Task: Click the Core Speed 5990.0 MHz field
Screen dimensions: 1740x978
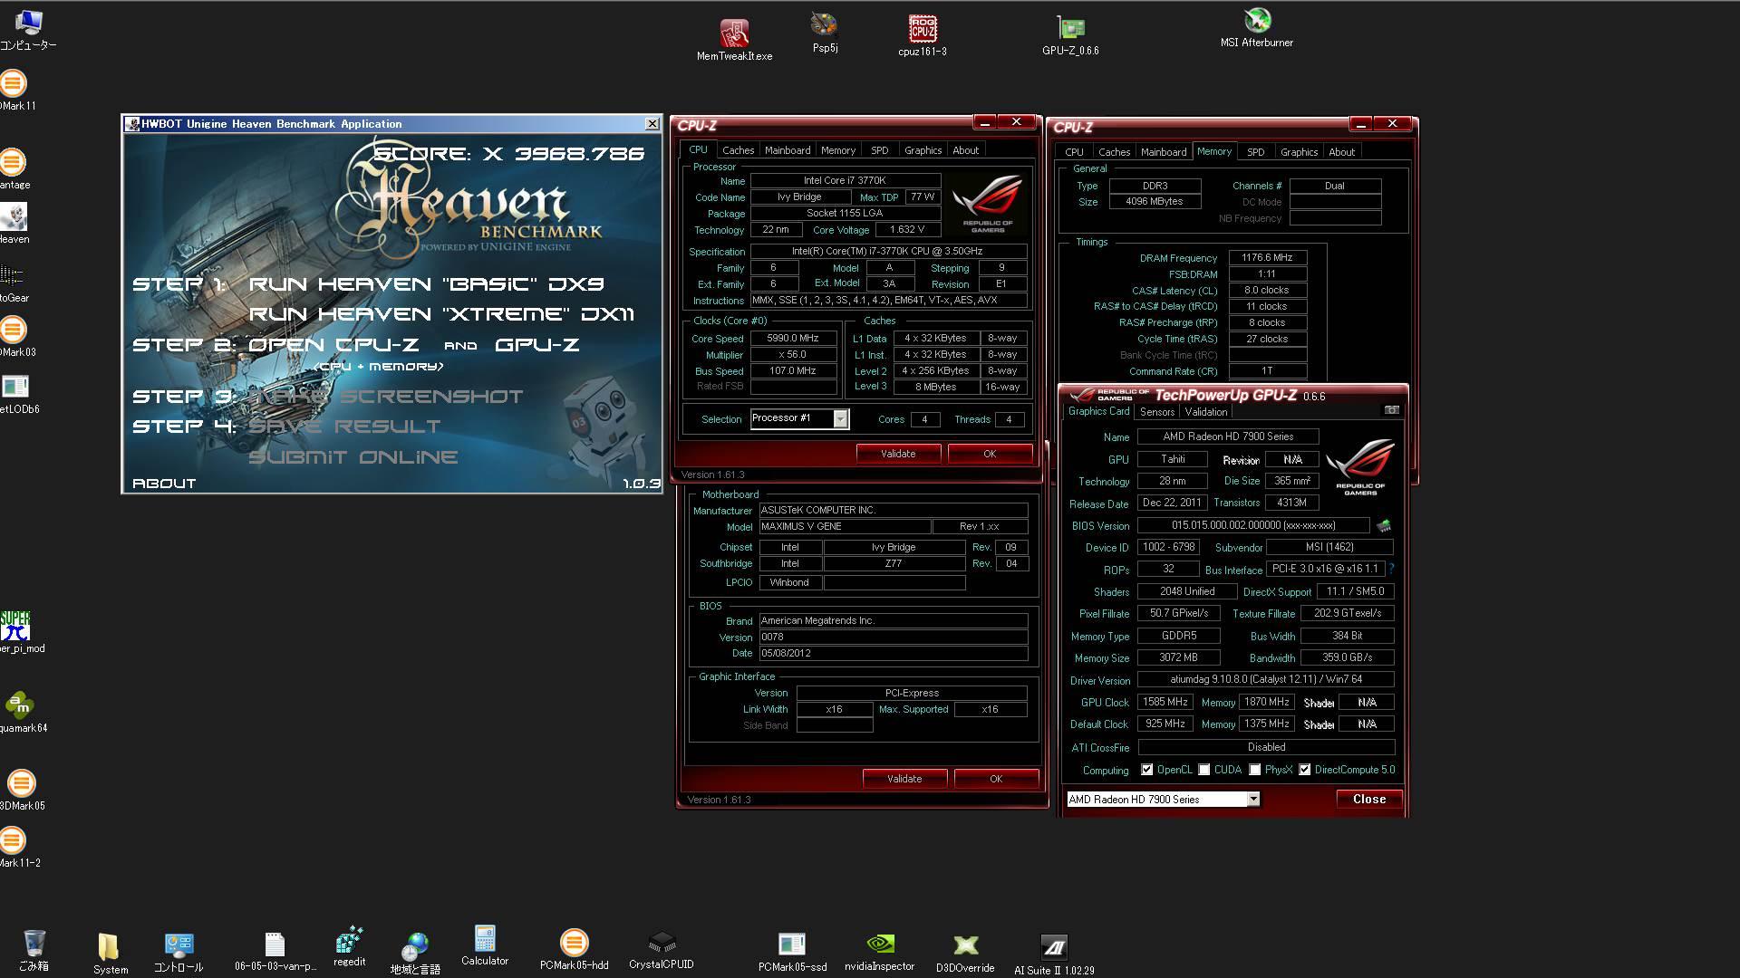Action: pos(793,339)
